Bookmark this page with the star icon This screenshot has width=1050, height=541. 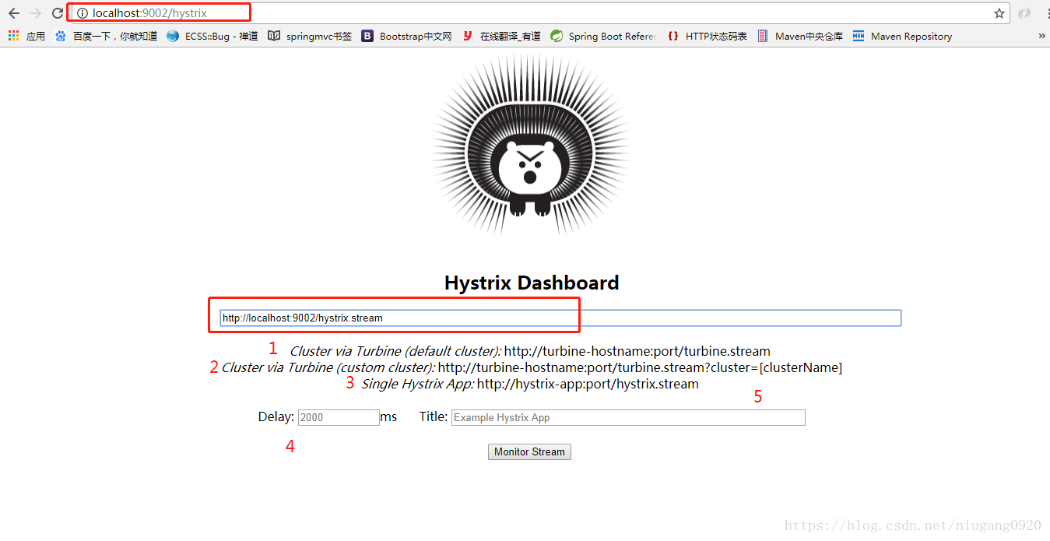999,13
